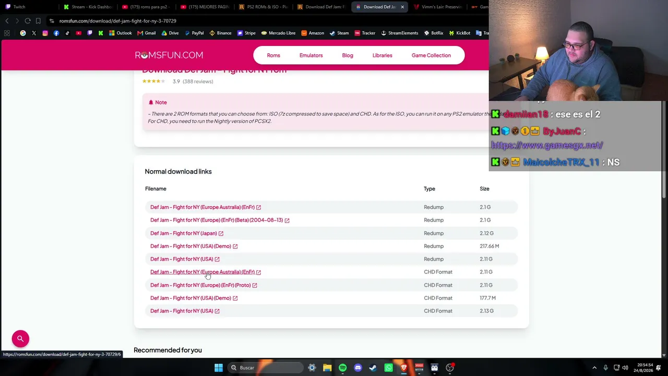The image size is (668, 376).
Task: Click the taskbar Buscar search box
Action: coord(265,368)
